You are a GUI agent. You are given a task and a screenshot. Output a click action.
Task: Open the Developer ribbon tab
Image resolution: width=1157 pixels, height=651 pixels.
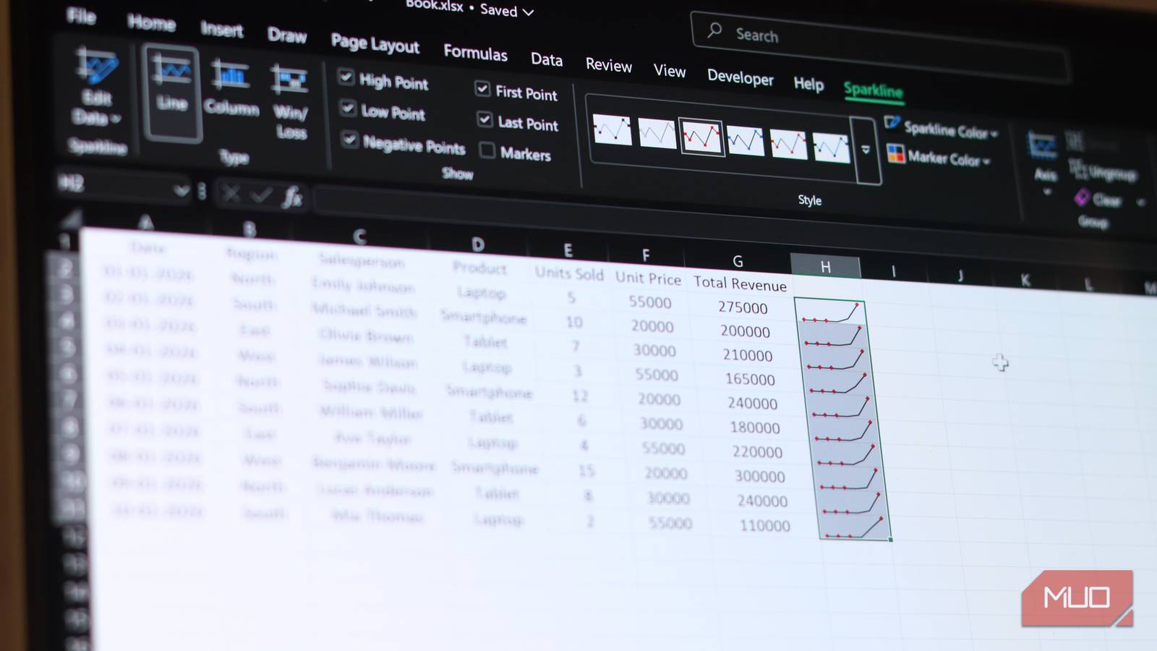740,79
